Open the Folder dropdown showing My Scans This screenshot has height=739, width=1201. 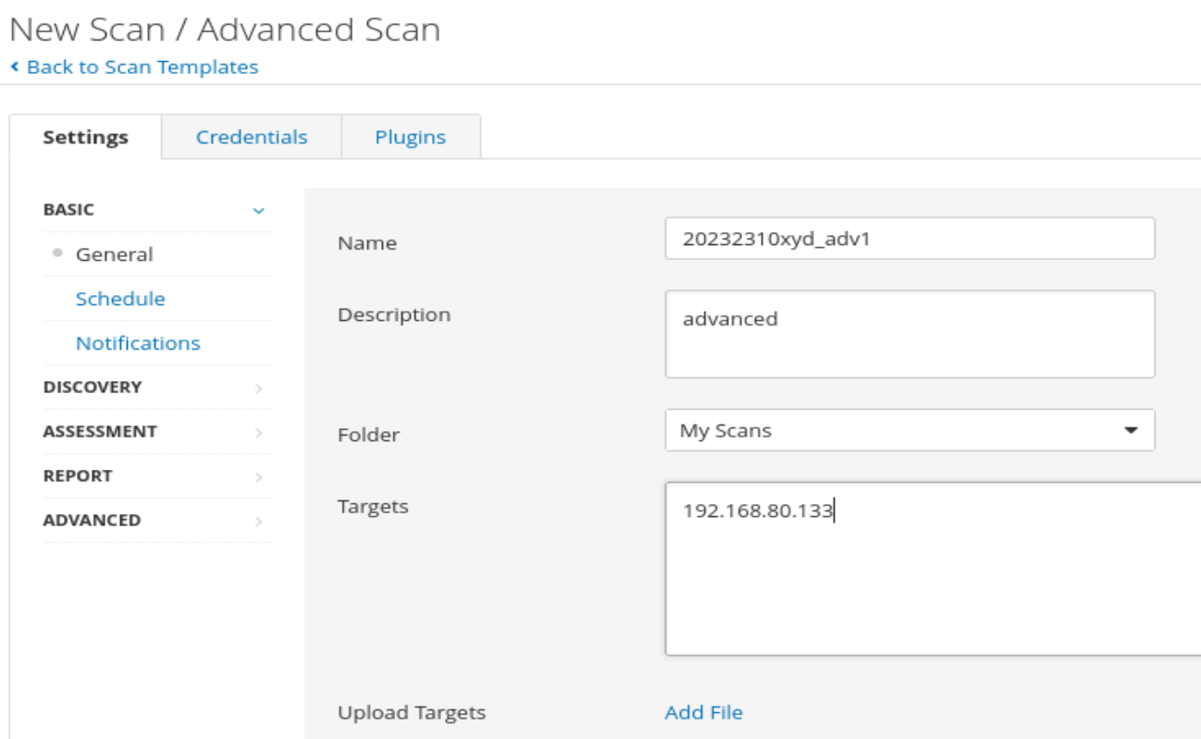910,430
